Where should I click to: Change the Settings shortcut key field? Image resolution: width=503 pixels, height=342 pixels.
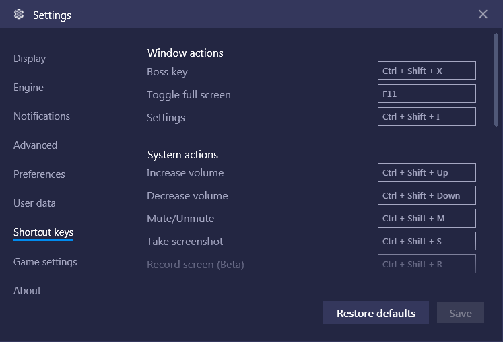tap(426, 116)
